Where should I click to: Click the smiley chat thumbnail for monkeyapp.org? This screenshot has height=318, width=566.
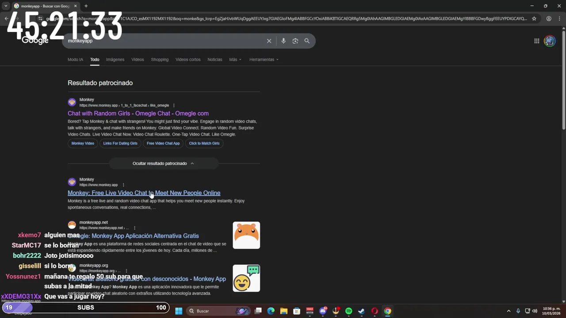(x=246, y=278)
